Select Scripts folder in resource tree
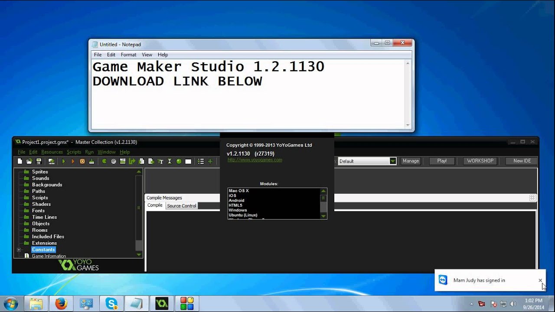This screenshot has height=312, width=555. click(x=40, y=198)
